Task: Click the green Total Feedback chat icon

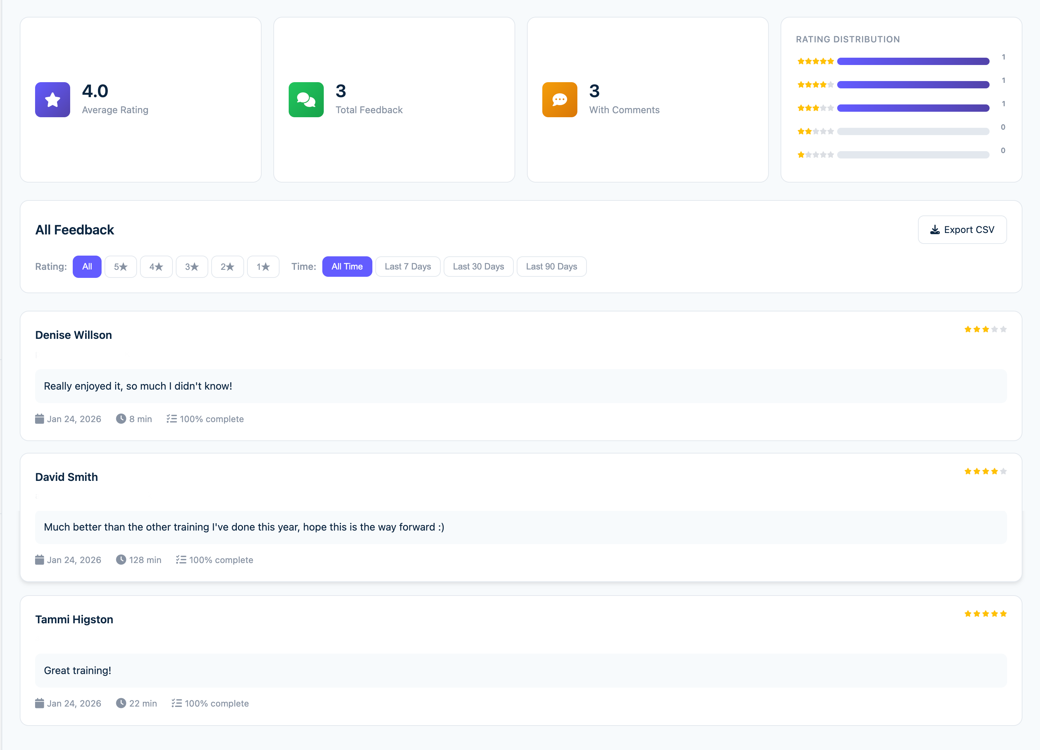Action: 306,99
